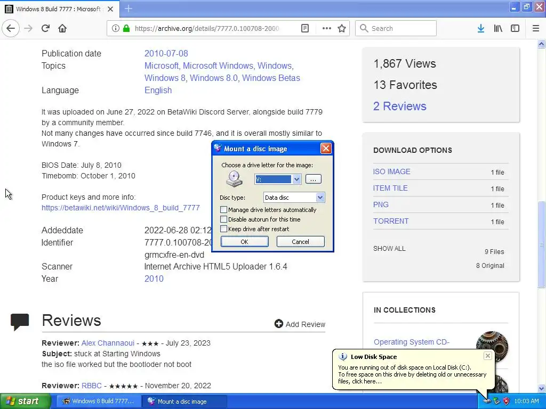This screenshot has width=546, height=409.
Task: Click the disc drive icon in dialog
Action: 234,179
